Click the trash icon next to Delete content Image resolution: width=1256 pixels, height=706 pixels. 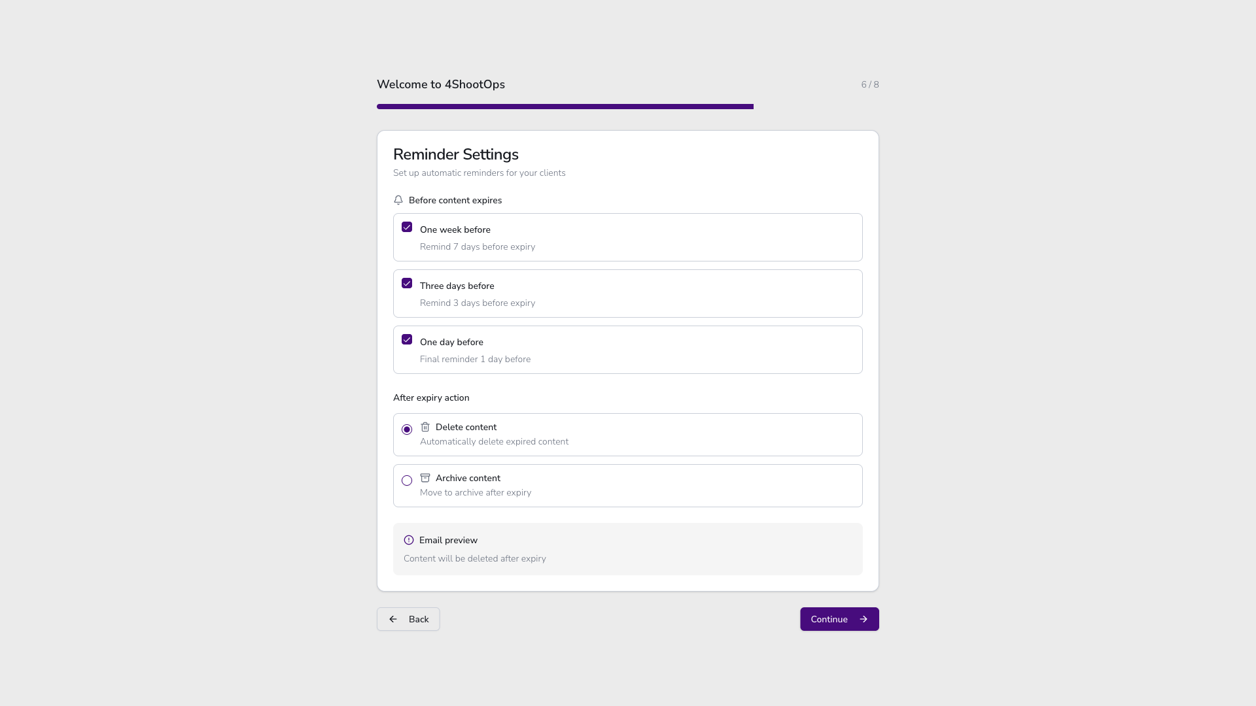pyautogui.click(x=426, y=427)
